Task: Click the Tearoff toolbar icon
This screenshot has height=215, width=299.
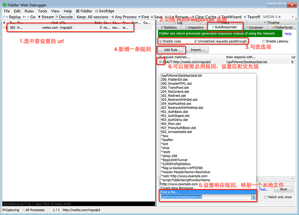Action: coord(252,17)
